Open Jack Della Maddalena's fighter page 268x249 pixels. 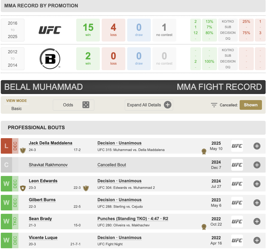point(50,143)
